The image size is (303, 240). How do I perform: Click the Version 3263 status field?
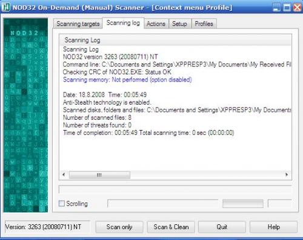[47, 227]
